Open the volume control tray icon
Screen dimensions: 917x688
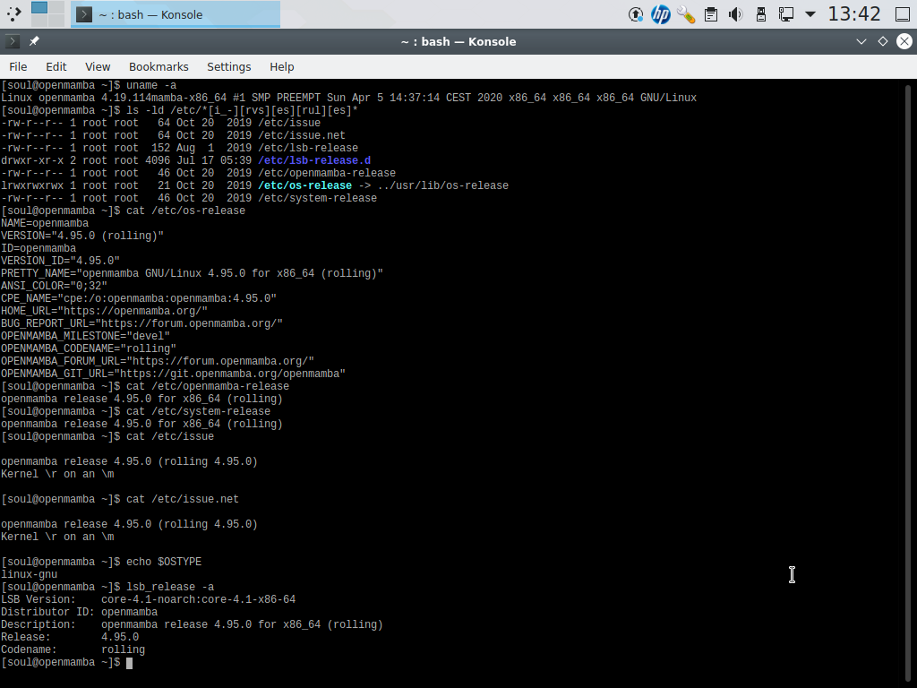click(x=736, y=14)
